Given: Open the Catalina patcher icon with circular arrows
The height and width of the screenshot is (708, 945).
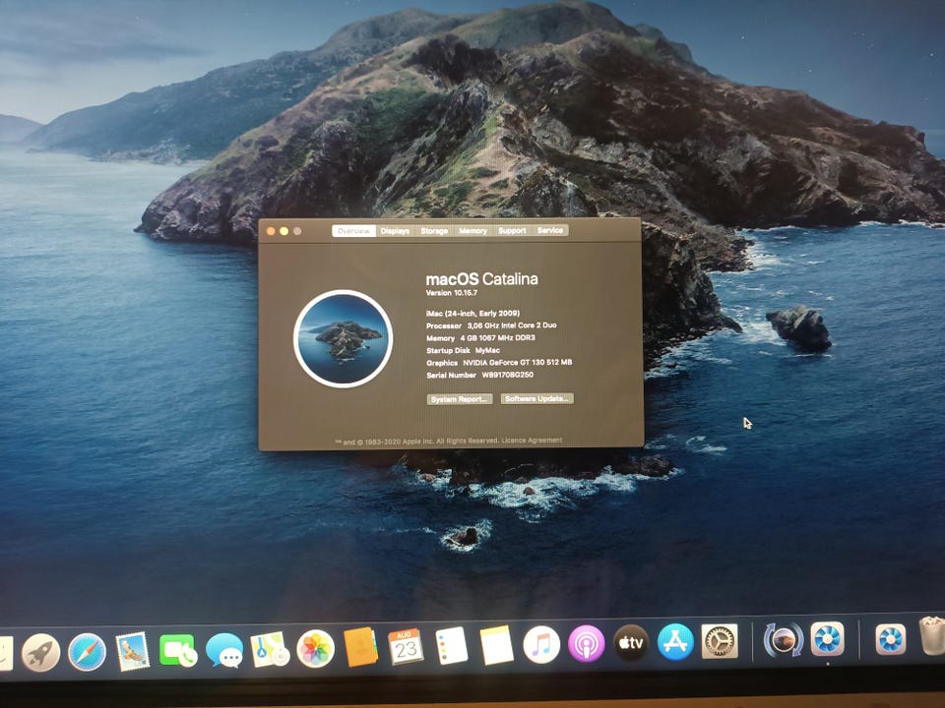Looking at the screenshot, I should click(784, 639).
